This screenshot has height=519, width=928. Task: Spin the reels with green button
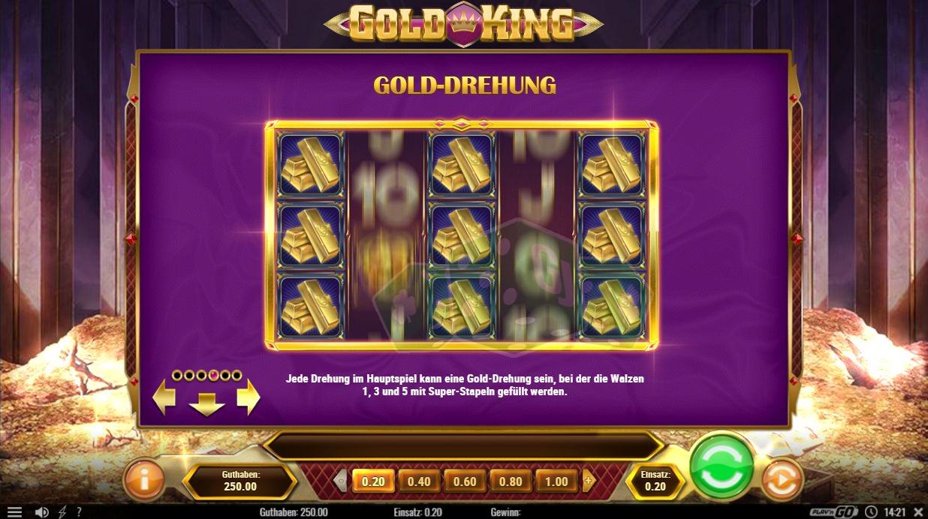722,465
